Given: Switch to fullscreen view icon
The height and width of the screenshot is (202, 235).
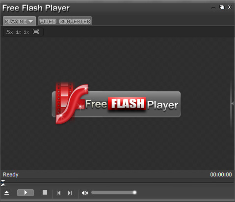Looking at the screenshot, I should click(x=36, y=32).
